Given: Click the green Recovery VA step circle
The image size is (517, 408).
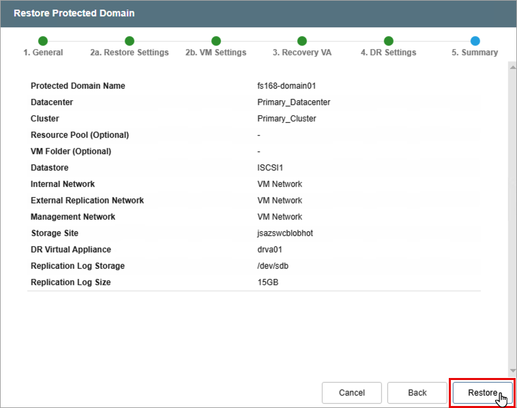Looking at the screenshot, I should coord(302,41).
